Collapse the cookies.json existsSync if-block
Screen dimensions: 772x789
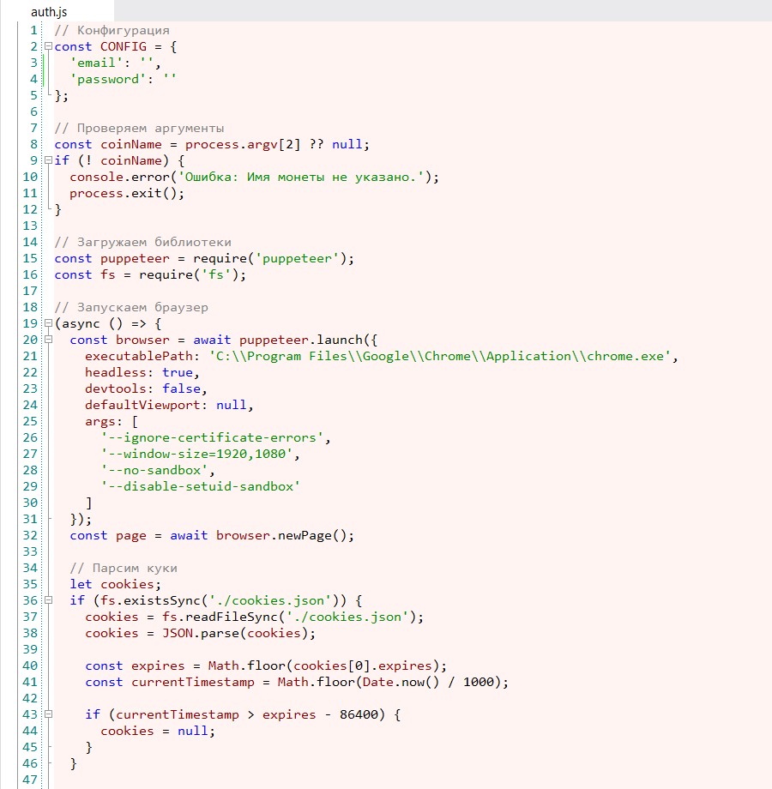pos(50,600)
